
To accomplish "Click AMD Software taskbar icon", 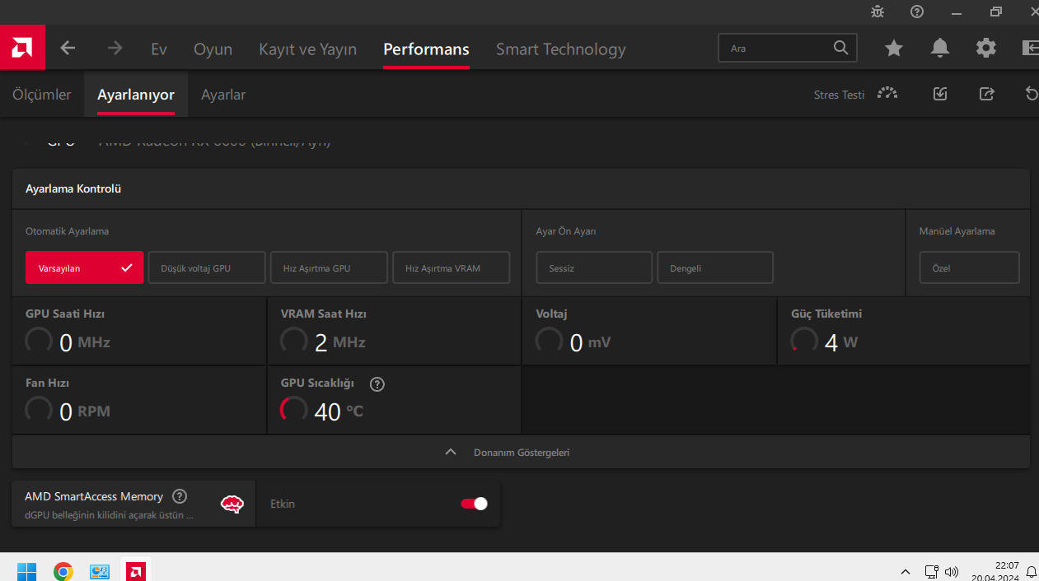I will (x=136, y=571).
